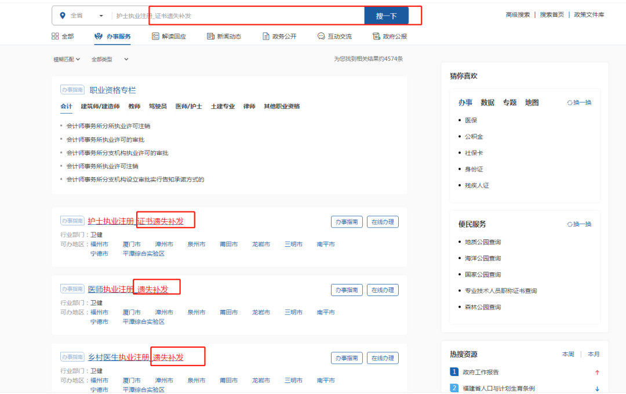Click the search input field
The image size is (626, 394).
tap(239, 16)
